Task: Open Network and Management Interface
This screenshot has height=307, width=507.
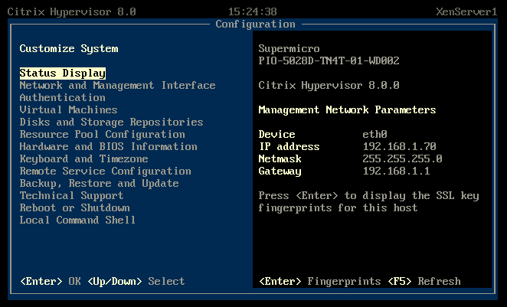Action: 117,85
